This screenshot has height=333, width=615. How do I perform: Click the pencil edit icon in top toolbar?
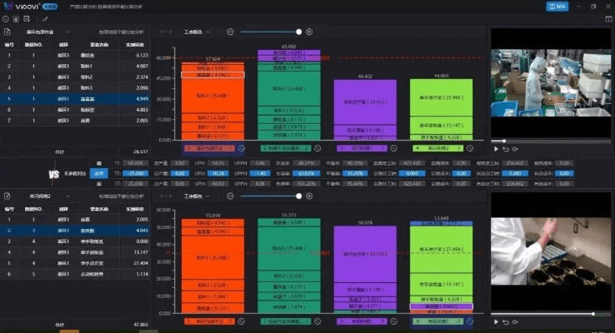point(44,17)
